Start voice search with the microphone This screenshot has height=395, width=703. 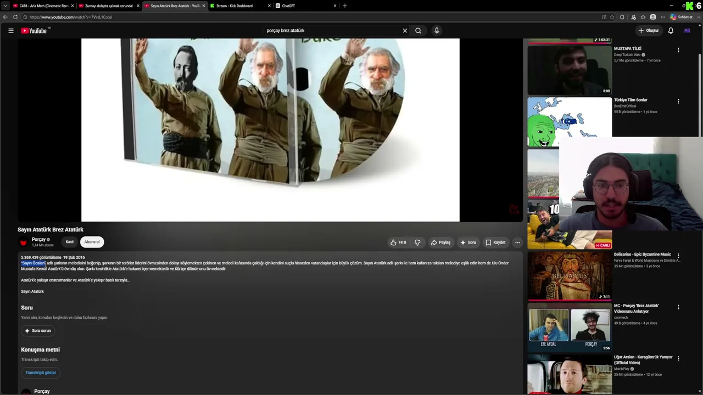pos(437,31)
